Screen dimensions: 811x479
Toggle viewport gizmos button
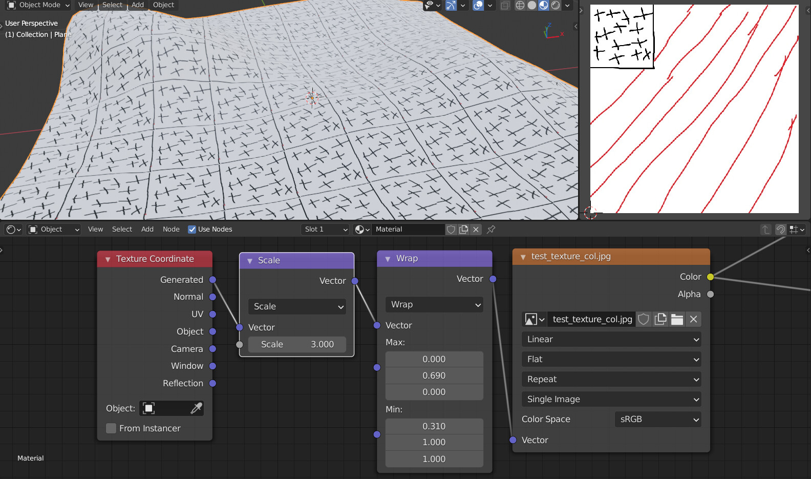click(451, 5)
